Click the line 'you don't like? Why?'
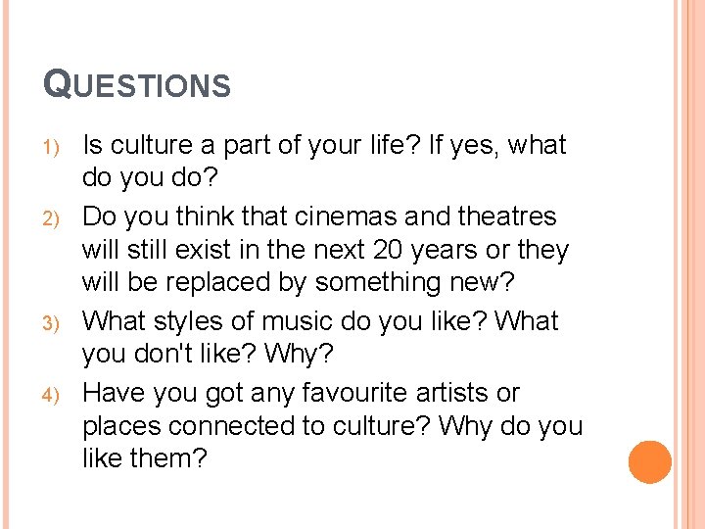 [208, 354]
